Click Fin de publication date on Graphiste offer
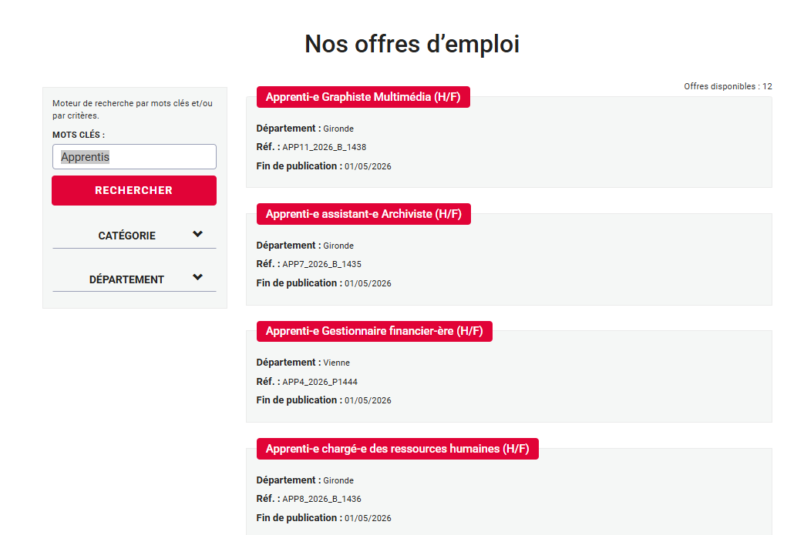Screen dimensions: 804x535 pyautogui.click(x=323, y=165)
